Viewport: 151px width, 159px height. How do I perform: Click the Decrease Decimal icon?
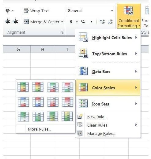[x=110, y=22]
